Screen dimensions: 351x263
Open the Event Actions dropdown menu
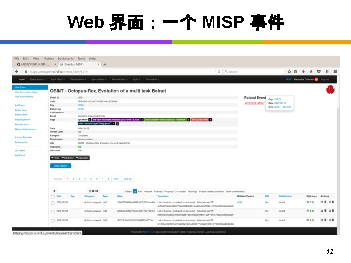click(38, 79)
